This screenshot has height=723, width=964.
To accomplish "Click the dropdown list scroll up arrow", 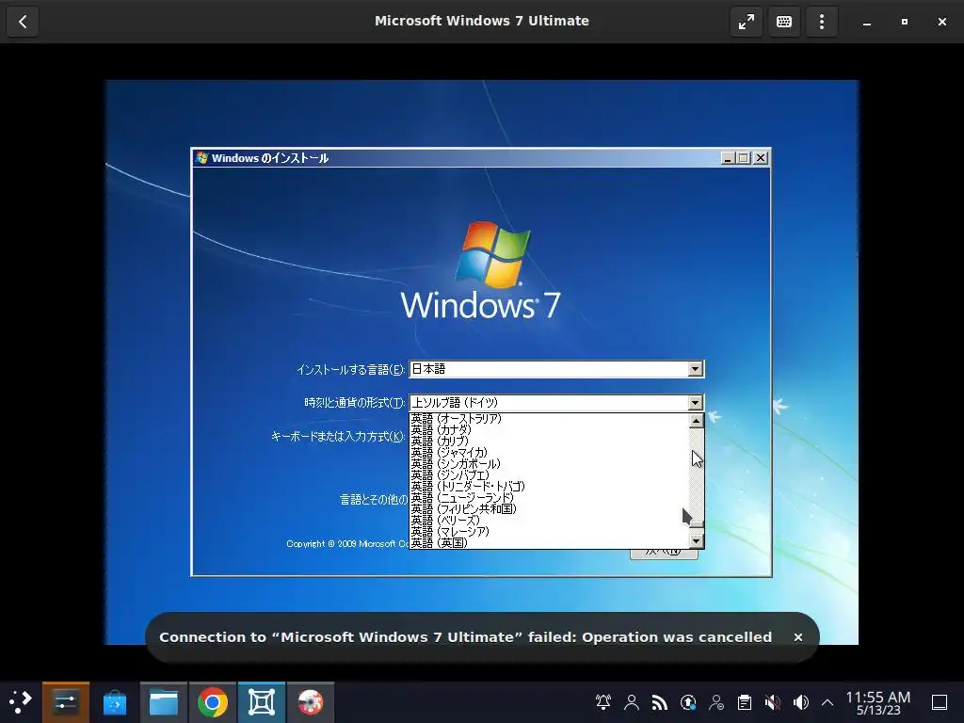I will 696,421.
